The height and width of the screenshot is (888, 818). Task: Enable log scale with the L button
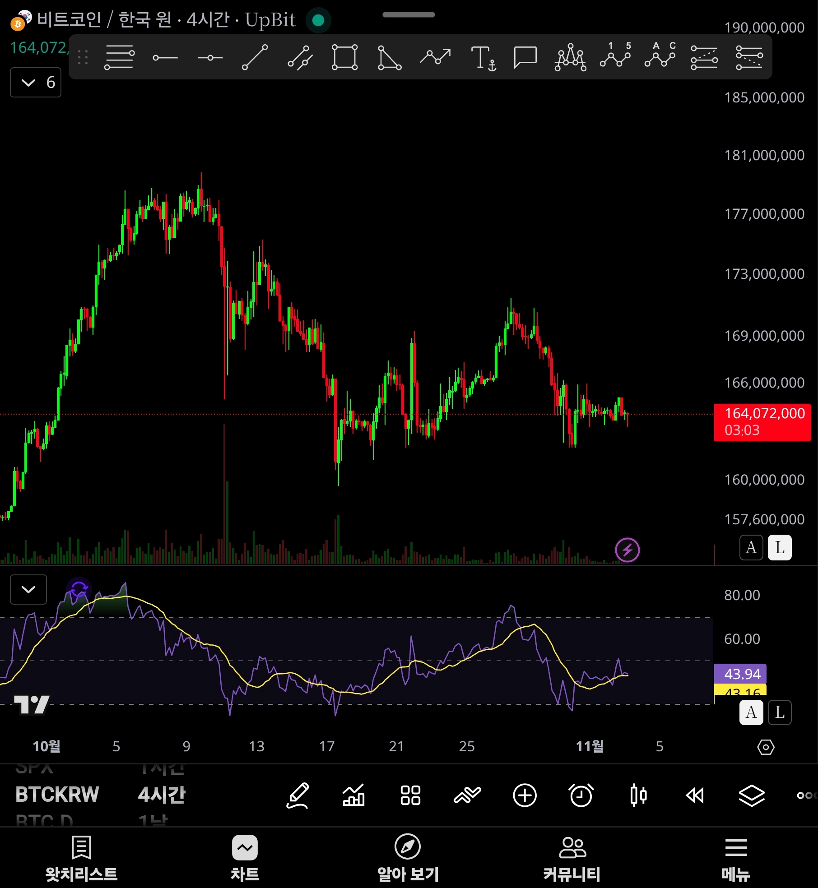pyautogui.click(x=780, y=547)
